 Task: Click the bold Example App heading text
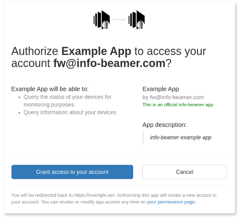pos(96,51)
